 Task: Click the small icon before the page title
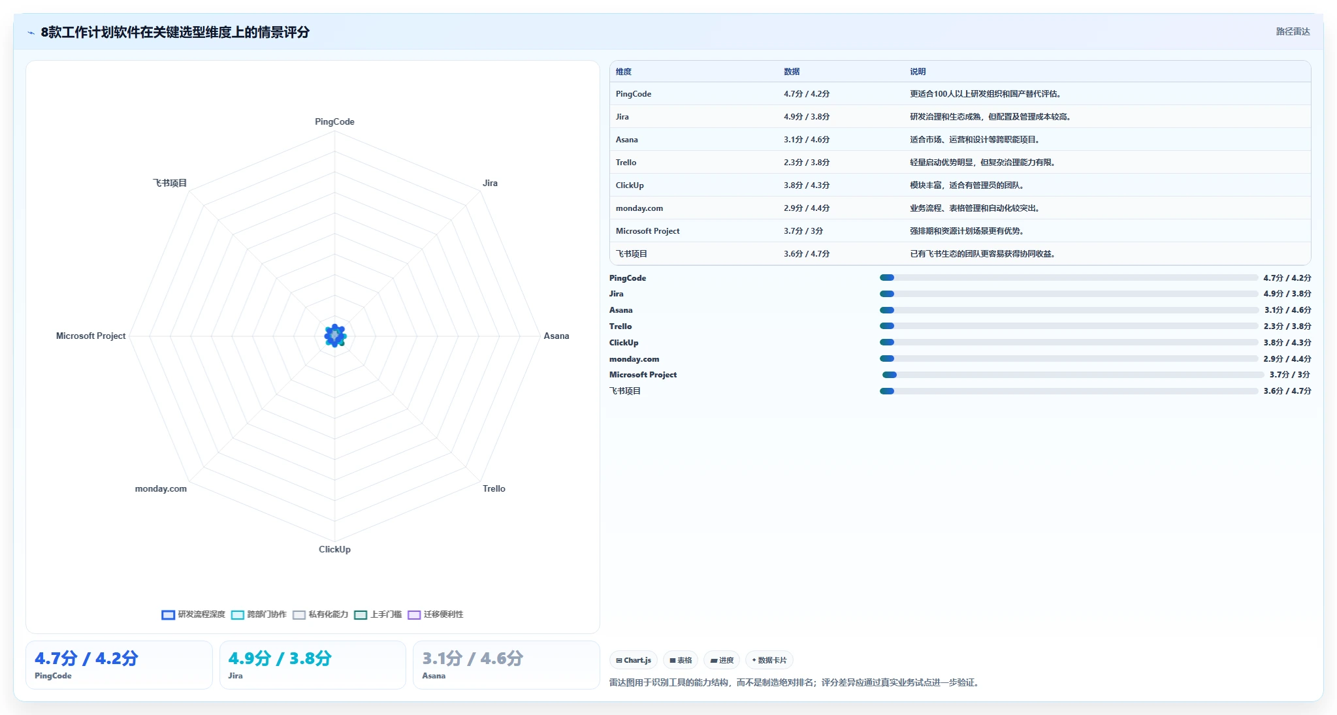31,33
